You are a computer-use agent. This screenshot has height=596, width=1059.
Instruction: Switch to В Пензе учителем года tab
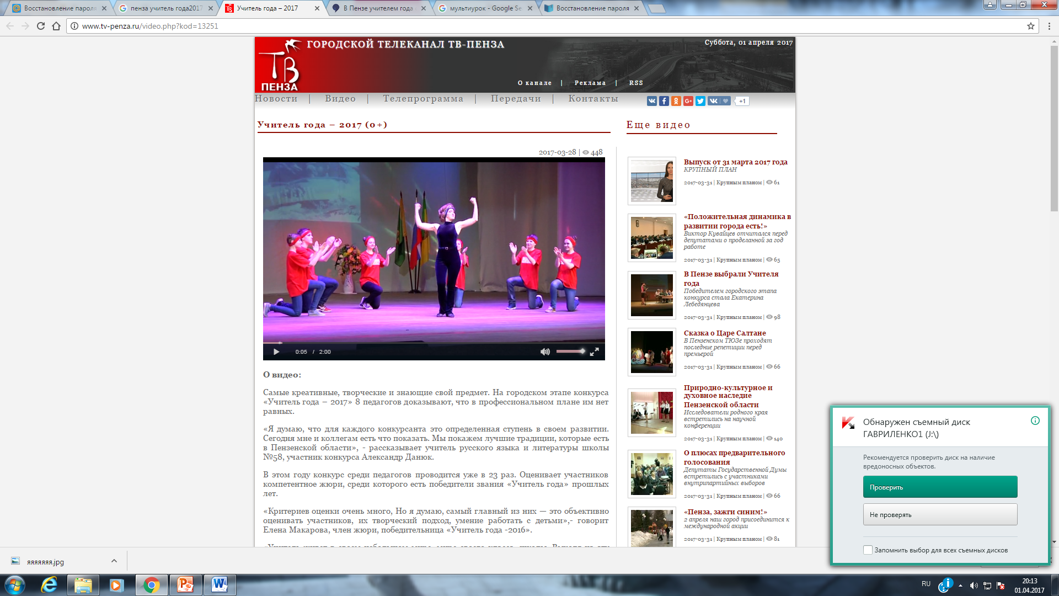379,8
